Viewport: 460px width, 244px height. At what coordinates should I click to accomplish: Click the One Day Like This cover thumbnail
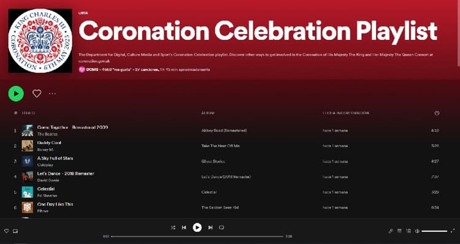(x=27, y=208)
